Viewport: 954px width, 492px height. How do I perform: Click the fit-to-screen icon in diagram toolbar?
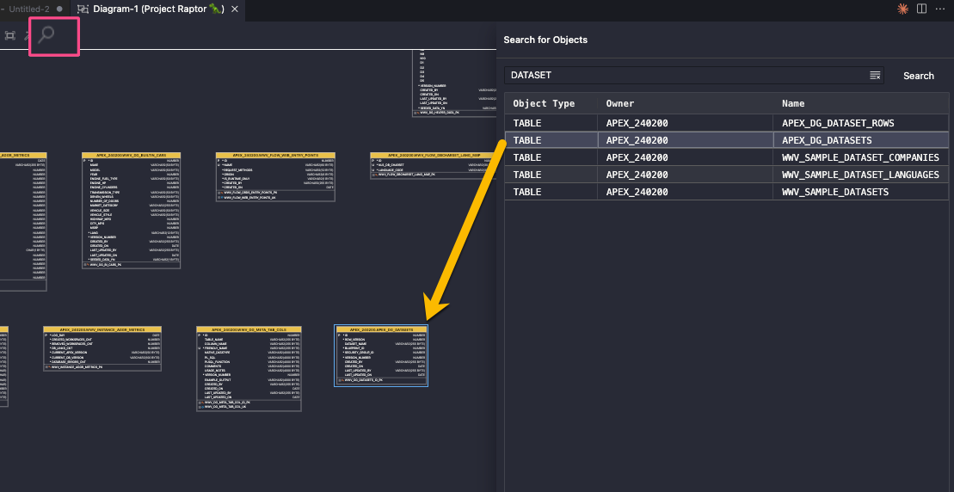10,35
